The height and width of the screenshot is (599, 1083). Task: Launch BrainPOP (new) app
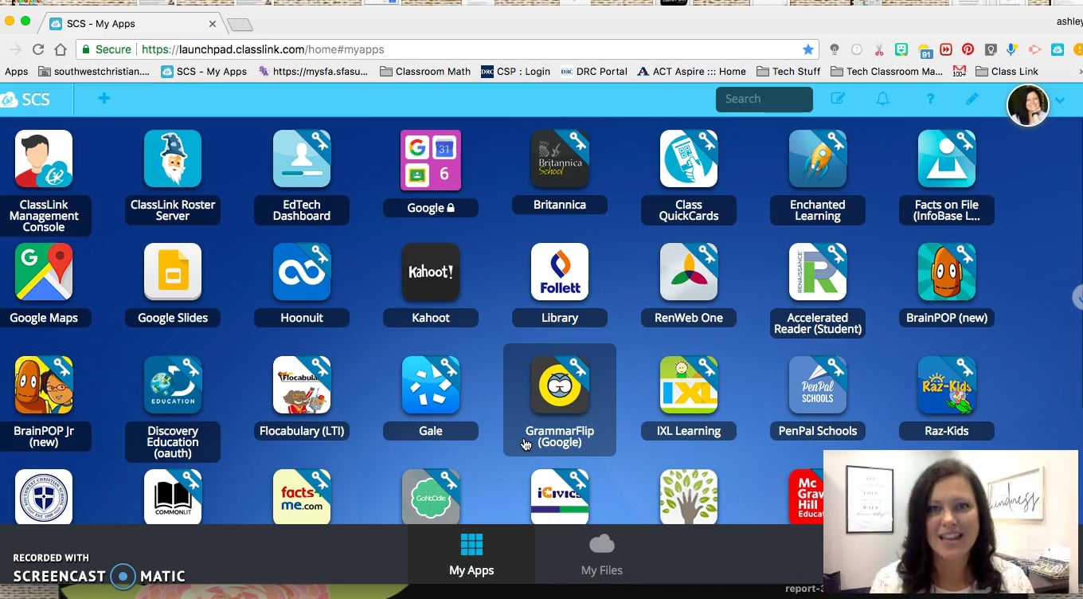[947, 272]
